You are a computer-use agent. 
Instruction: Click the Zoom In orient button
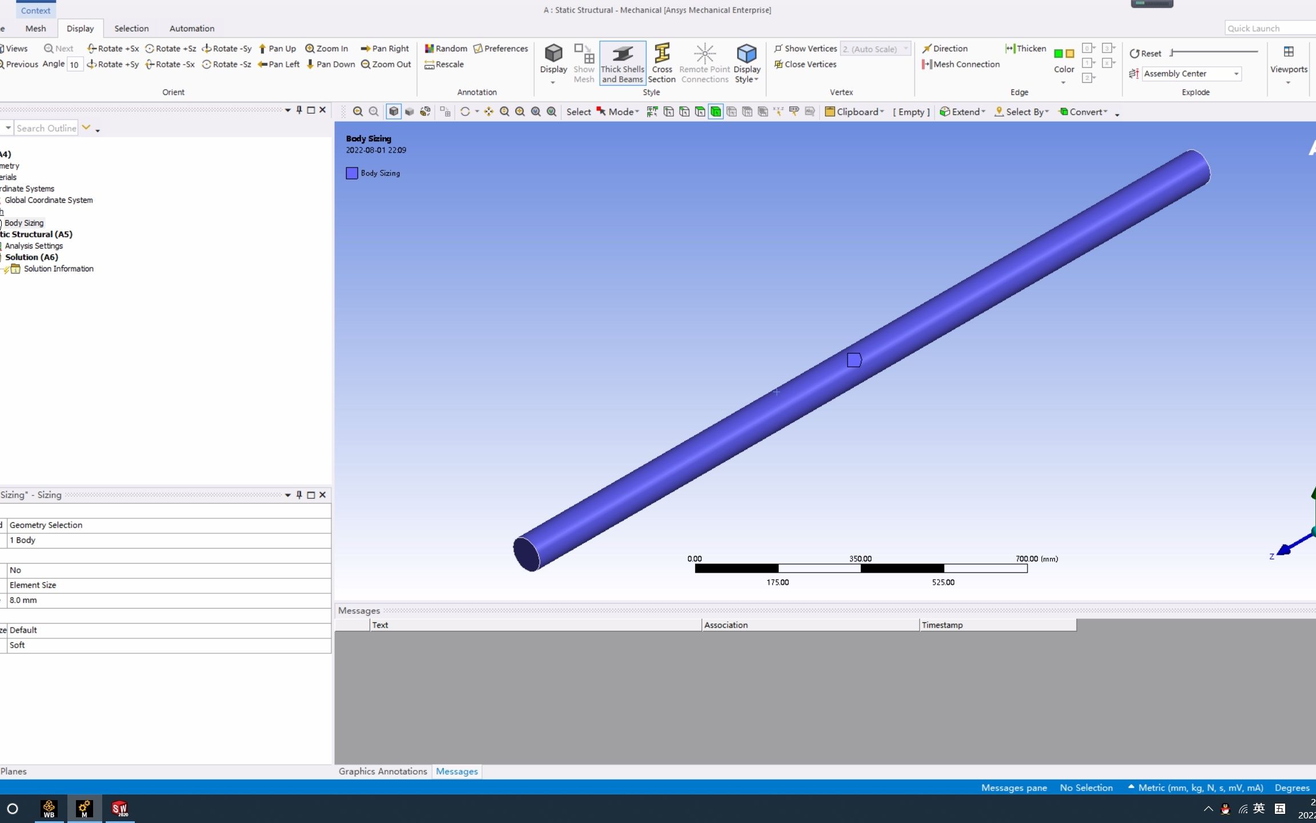coord(327,49)
